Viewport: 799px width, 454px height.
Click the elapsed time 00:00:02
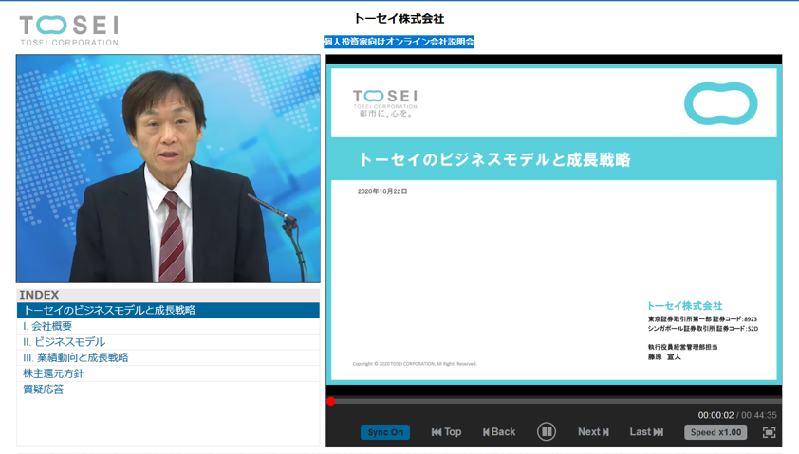point(715,415)
